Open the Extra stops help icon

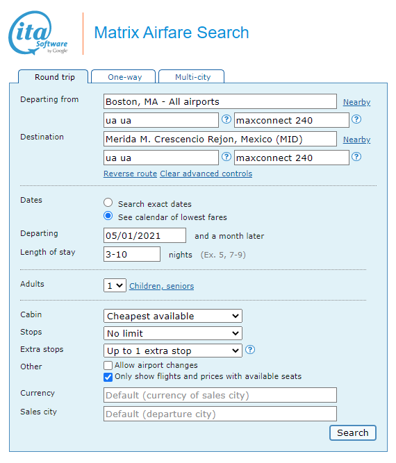pos(250,350)
